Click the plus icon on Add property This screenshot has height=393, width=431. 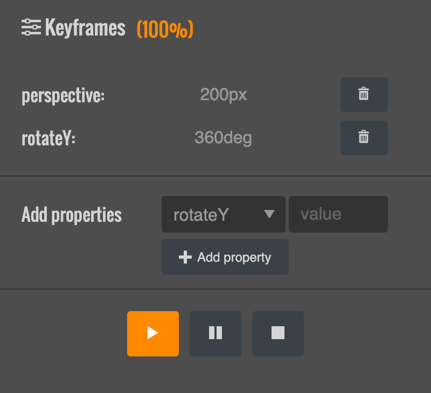tap(185, 257)
